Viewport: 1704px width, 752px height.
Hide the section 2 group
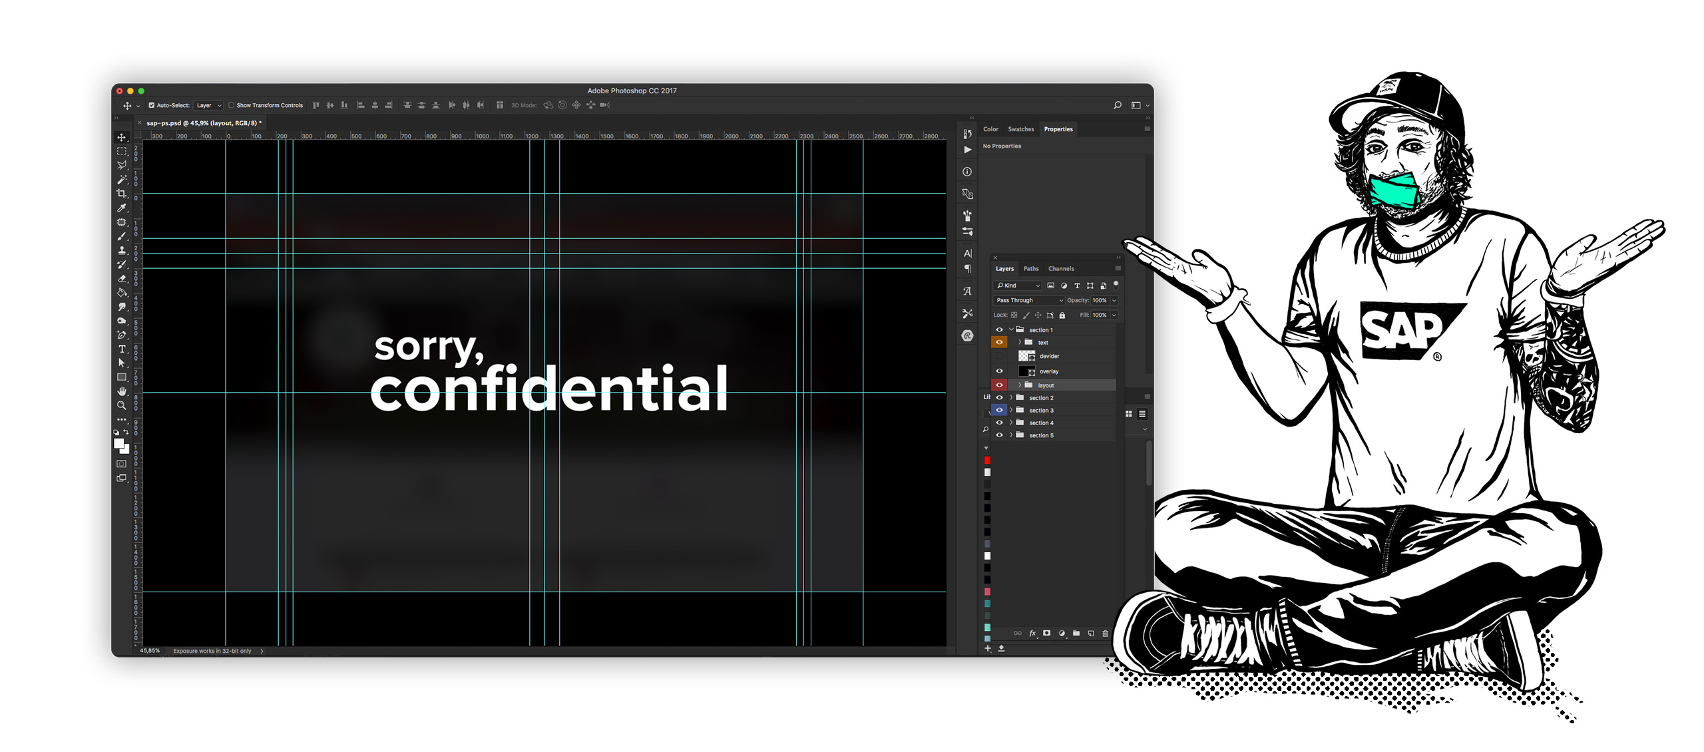(999, 398)
